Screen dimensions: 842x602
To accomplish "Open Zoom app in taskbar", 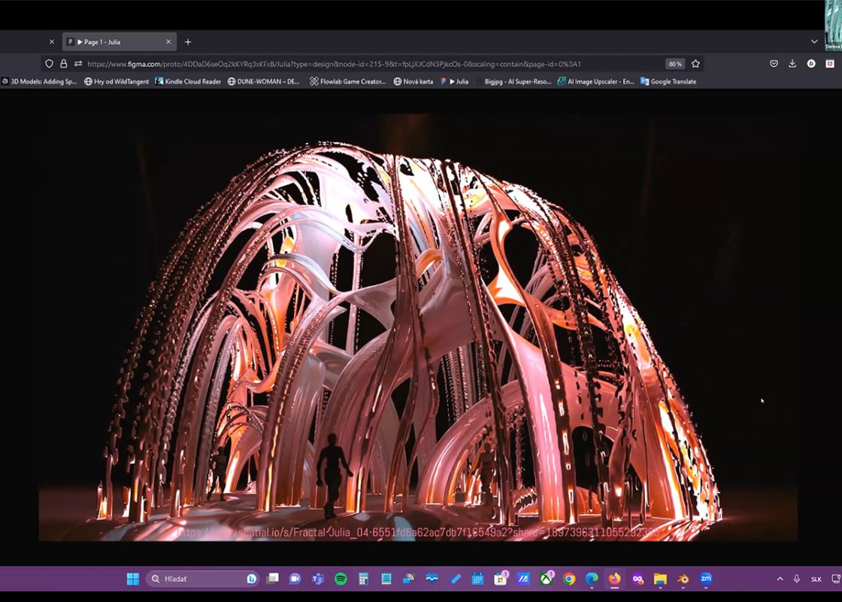I will (705, 579).
